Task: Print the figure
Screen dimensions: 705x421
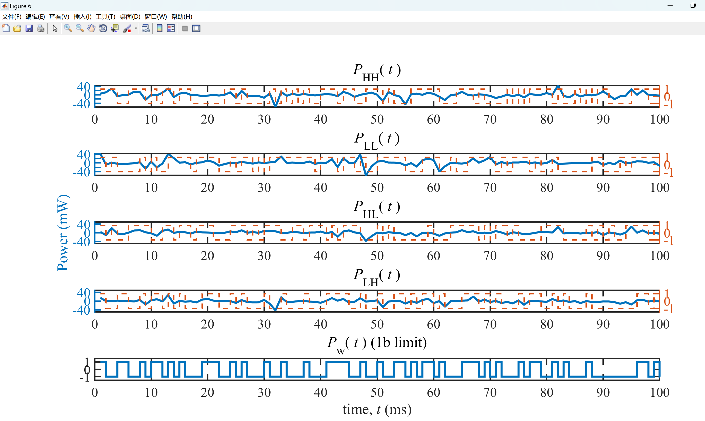Action: [x=41, y=28]
